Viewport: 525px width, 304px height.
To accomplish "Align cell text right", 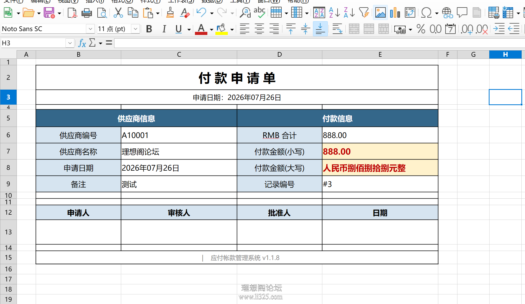I will click(274, 29).
